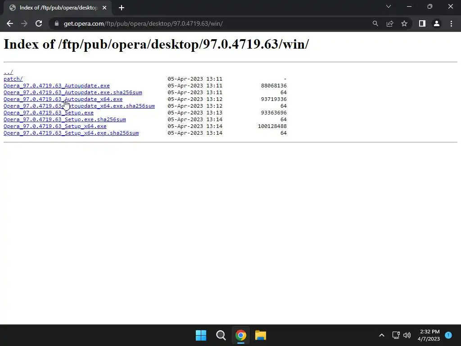Image resolution: width=461 pixels, height=346 pixels.
Task: View site information via the lock icon
Action: pos(57,23)
